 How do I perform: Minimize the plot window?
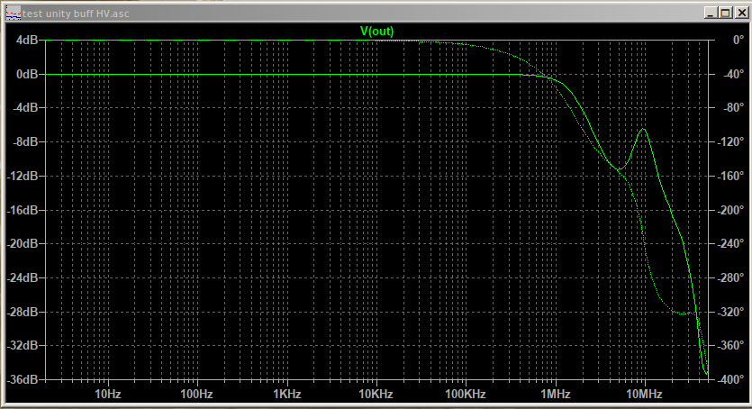pyautogui.click(x=711, y=13)
